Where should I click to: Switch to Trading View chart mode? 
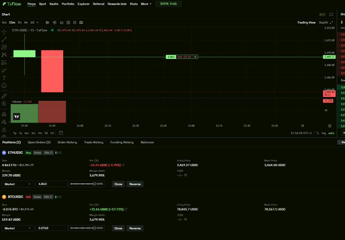[x=306, y=22]
